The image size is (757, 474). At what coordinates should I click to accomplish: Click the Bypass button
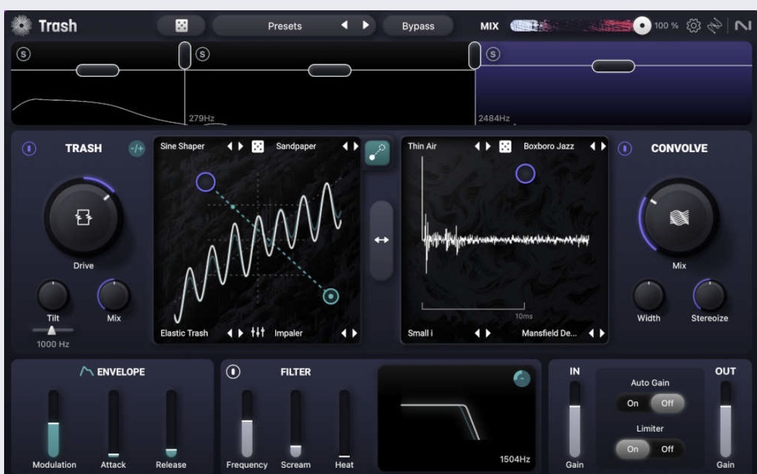[418, 26]
